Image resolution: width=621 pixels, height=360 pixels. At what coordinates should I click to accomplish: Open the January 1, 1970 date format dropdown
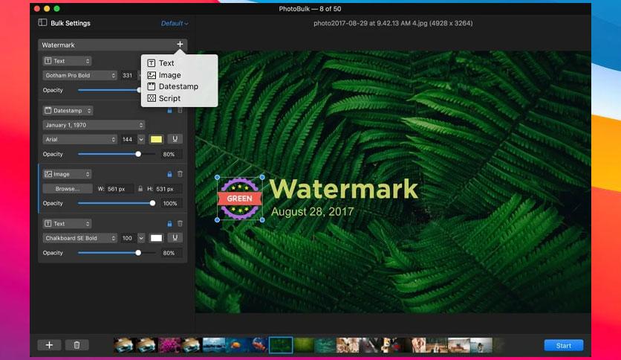(x=94, y=125)
